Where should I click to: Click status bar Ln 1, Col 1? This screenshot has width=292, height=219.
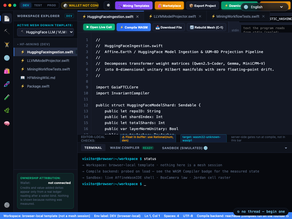pos(152,216)
